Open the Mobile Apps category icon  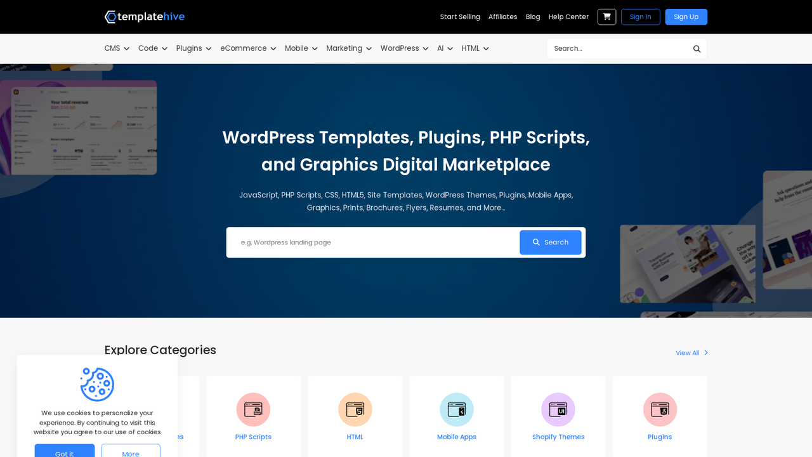pyautogui.click(x=457, y=409)
